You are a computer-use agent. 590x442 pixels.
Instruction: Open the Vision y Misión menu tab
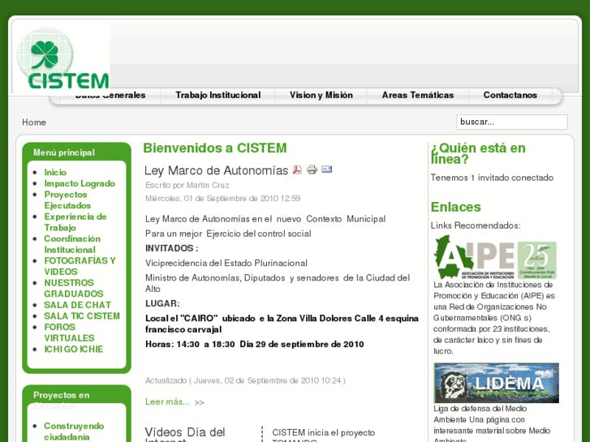point(321,95)
